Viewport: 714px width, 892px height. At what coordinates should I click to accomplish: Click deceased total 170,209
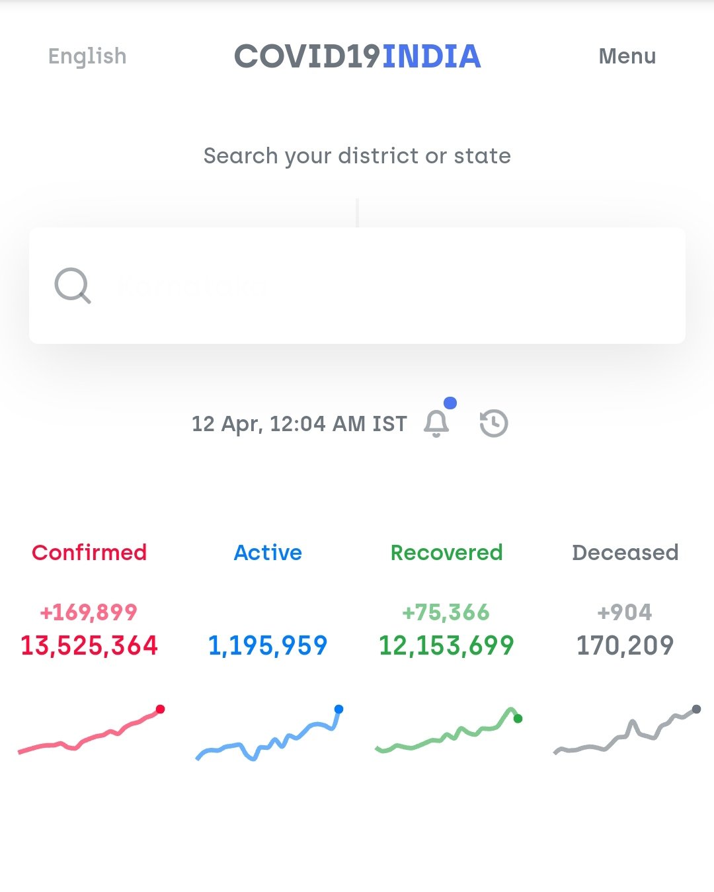pyautogui.click(x=625, y=645)
